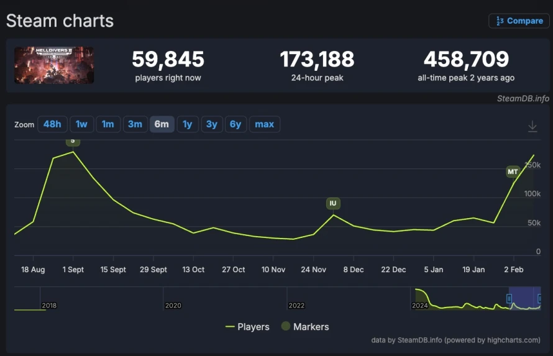Screen dimensions: 553x356
Task: Click the 18 Aug axis label
Action: [x=33, y=270]
